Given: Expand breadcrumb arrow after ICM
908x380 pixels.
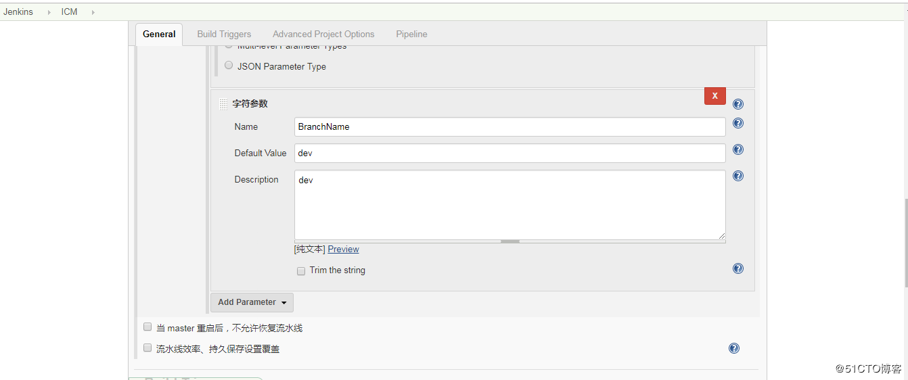Looking at the screenshot, I should pos(93,12).
